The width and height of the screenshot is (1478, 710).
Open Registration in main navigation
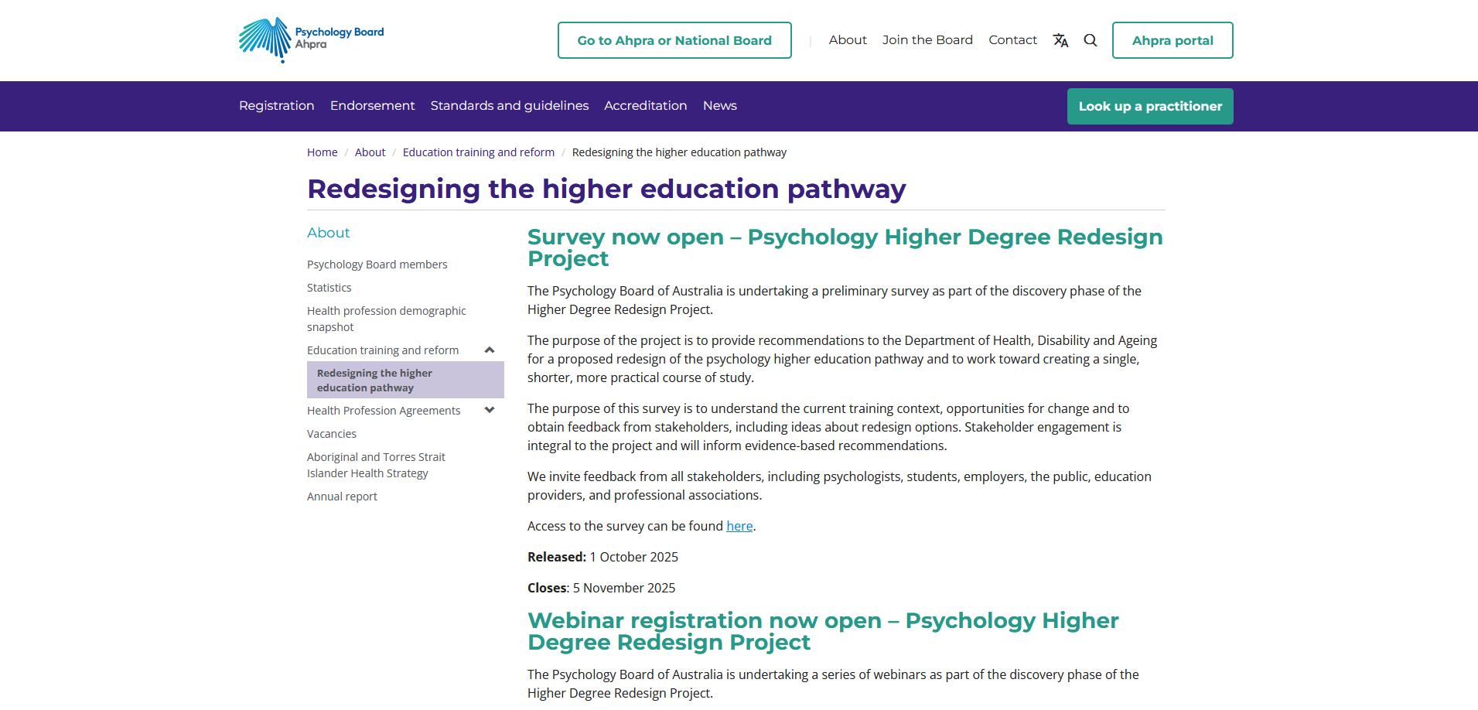click(276, 106)
